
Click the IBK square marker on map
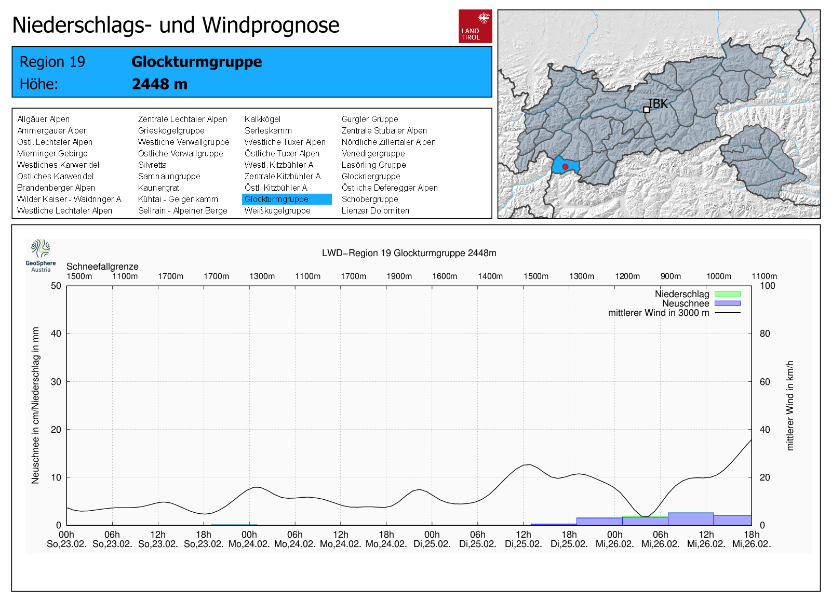tap(646, 110)
